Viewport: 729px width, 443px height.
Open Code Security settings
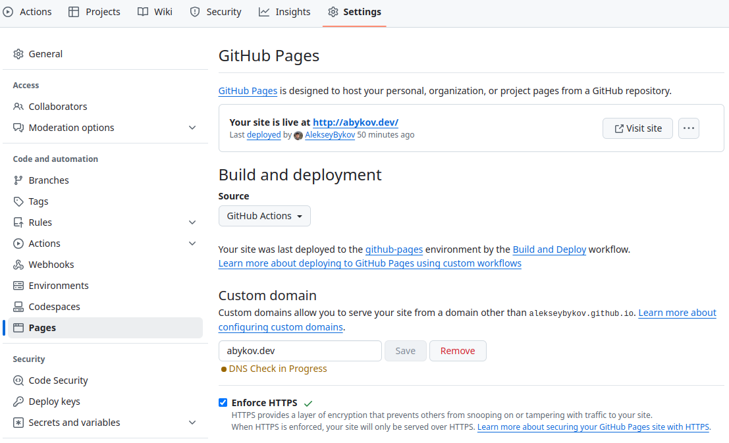[x=105, y=380]
